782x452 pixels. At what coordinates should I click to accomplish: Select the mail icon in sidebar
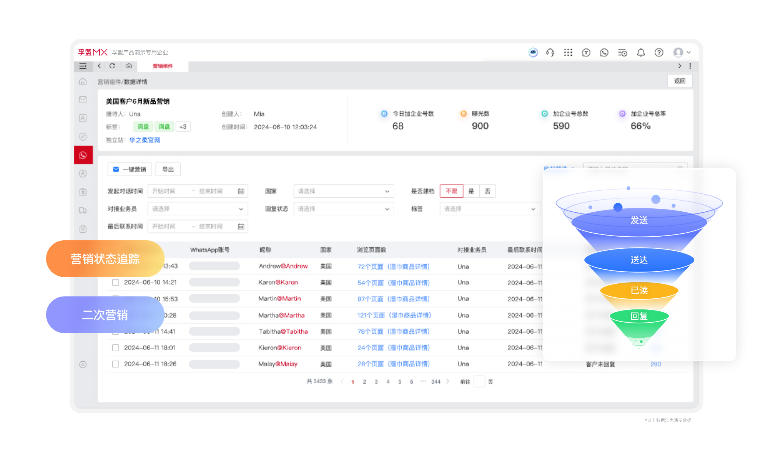[x=83, y=100]
